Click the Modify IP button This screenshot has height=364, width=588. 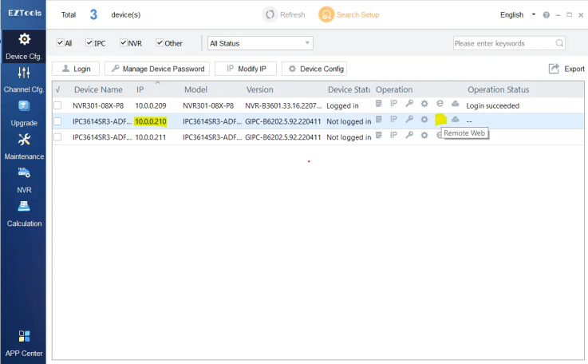pos(246,69)
